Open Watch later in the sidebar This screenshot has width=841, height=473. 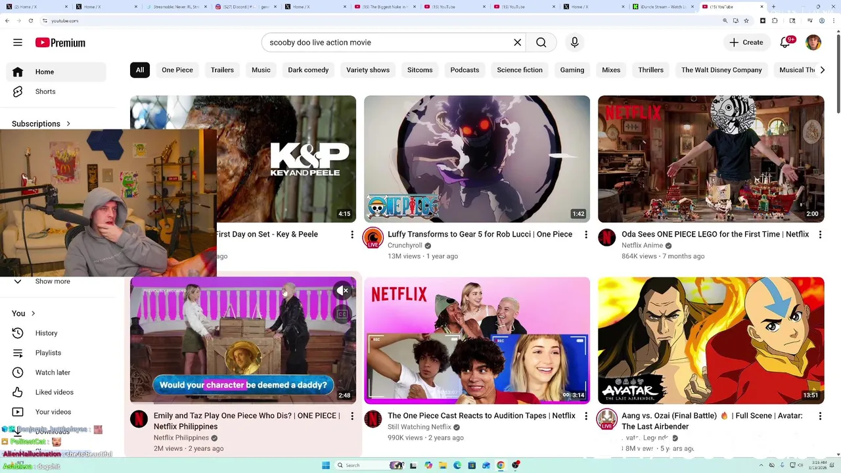coord(57,372)
